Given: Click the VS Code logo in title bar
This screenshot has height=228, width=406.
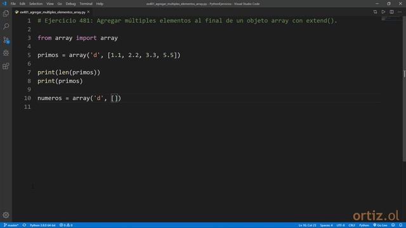Looking at the screenshot, I should [x=4, y=4].
